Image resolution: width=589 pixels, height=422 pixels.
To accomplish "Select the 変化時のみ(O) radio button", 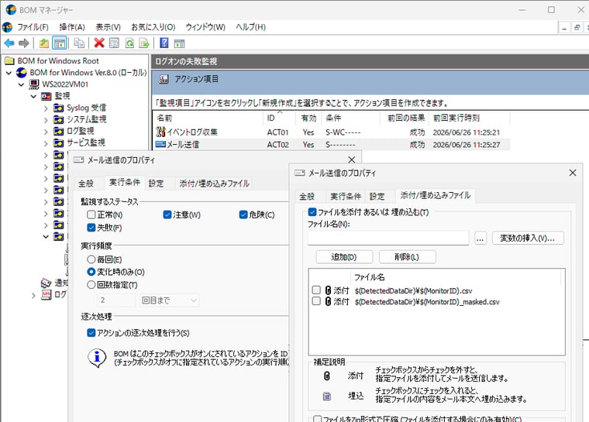I will click(x=91, y=272).
